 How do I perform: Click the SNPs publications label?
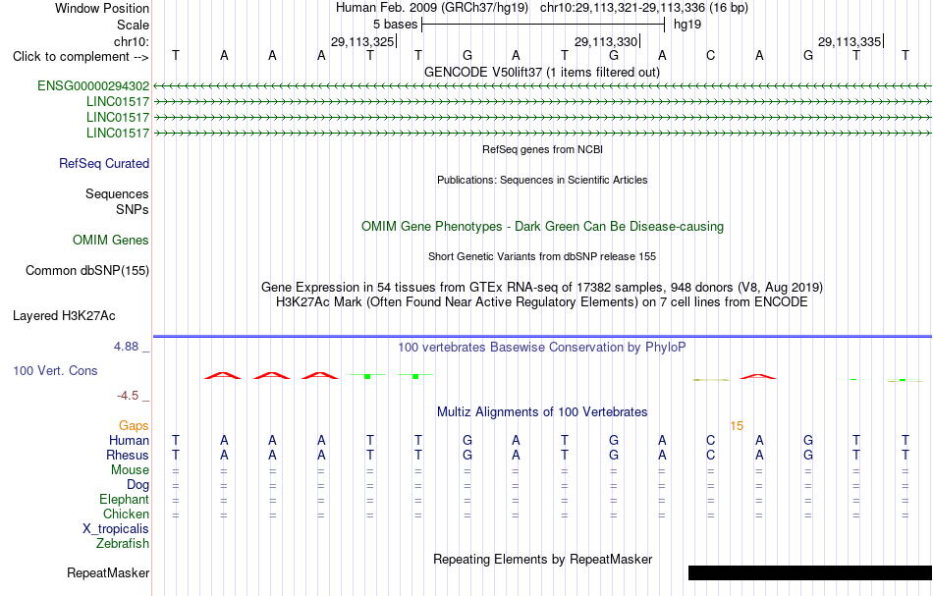pyautogui.click(x=133, y=209)
